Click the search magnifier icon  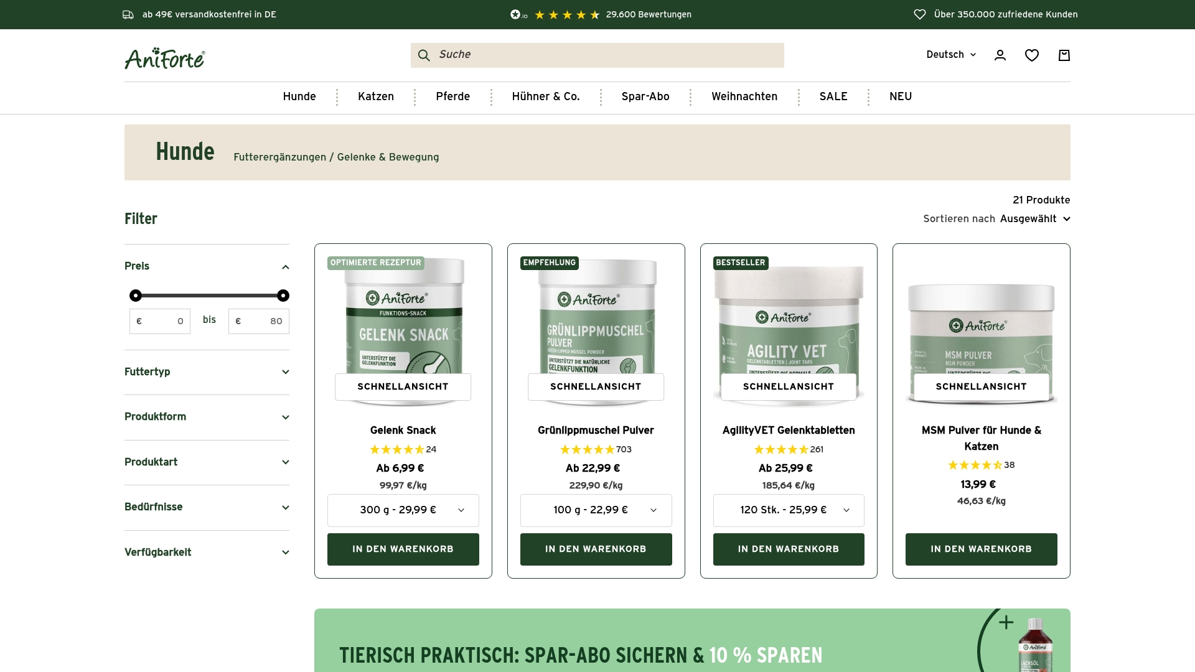pos(424,55)
